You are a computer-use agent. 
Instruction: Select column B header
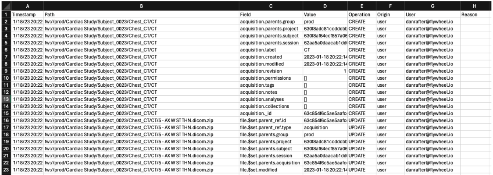(x=141, y=4)
